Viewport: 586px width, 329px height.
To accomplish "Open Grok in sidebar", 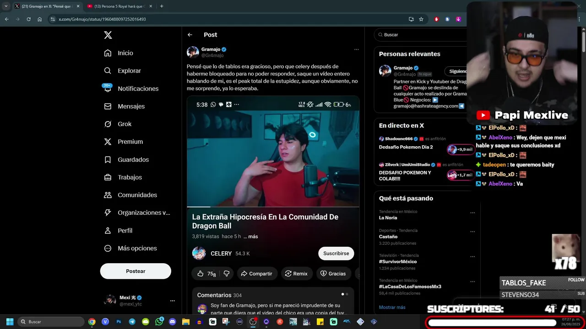I will pyautogui.click(x=118, y=124).
